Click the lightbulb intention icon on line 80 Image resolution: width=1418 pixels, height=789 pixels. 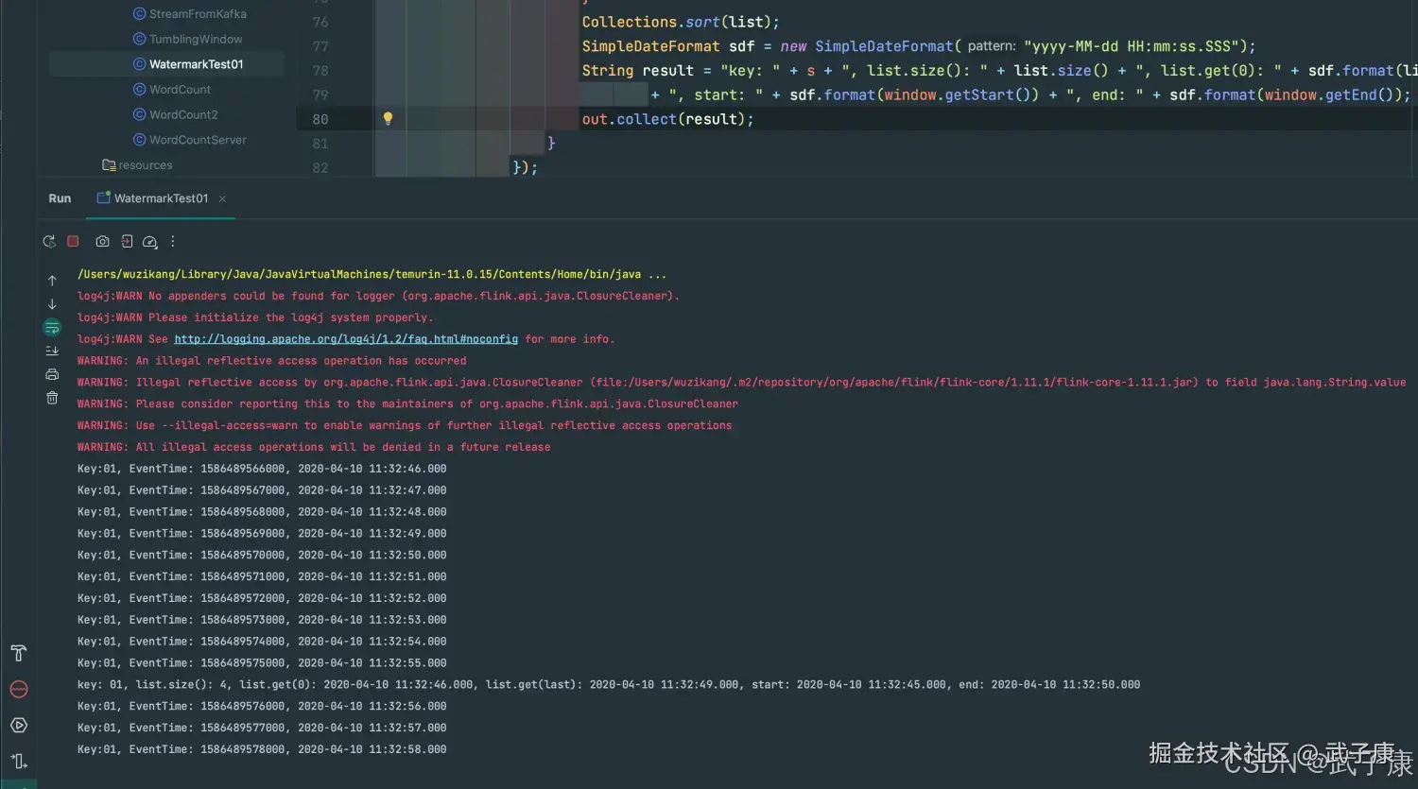coord(388,119)
